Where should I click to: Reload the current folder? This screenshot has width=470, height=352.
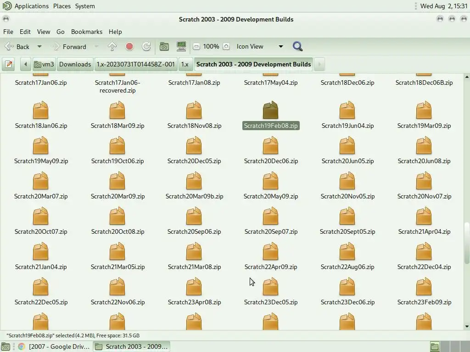146,46
